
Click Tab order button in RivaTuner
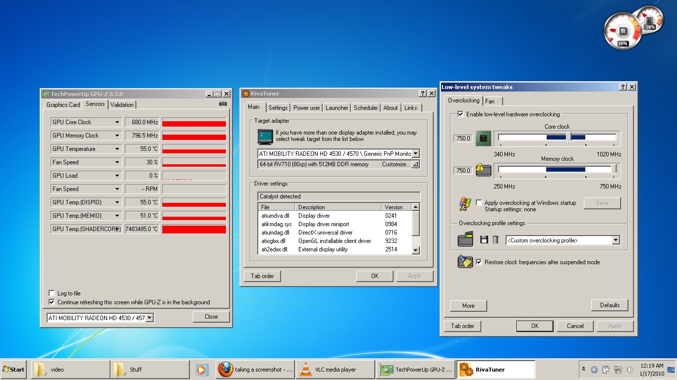(x=262, y=276)
